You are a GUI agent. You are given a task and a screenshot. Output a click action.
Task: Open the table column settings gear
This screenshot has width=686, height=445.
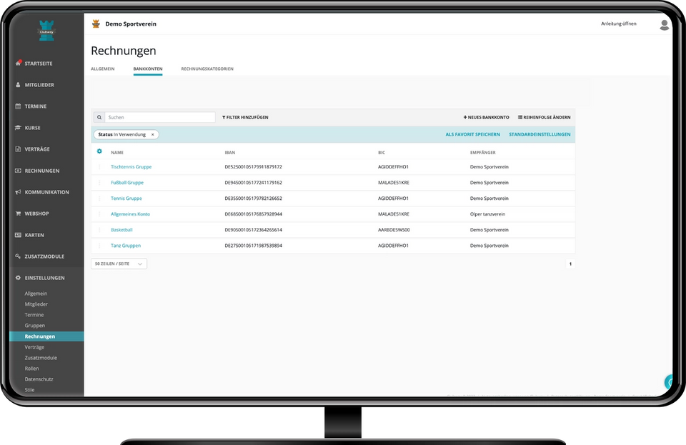pos(99,151)
